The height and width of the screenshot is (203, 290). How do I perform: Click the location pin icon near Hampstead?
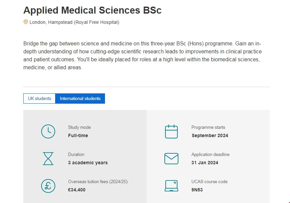click(25, 22)
